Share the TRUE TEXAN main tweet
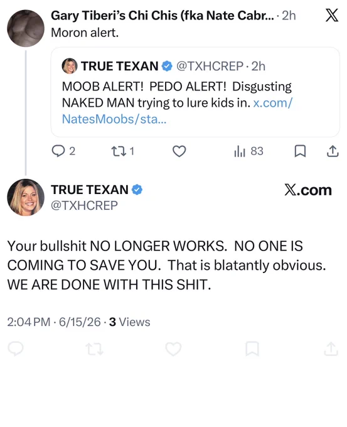 [331, 349]
